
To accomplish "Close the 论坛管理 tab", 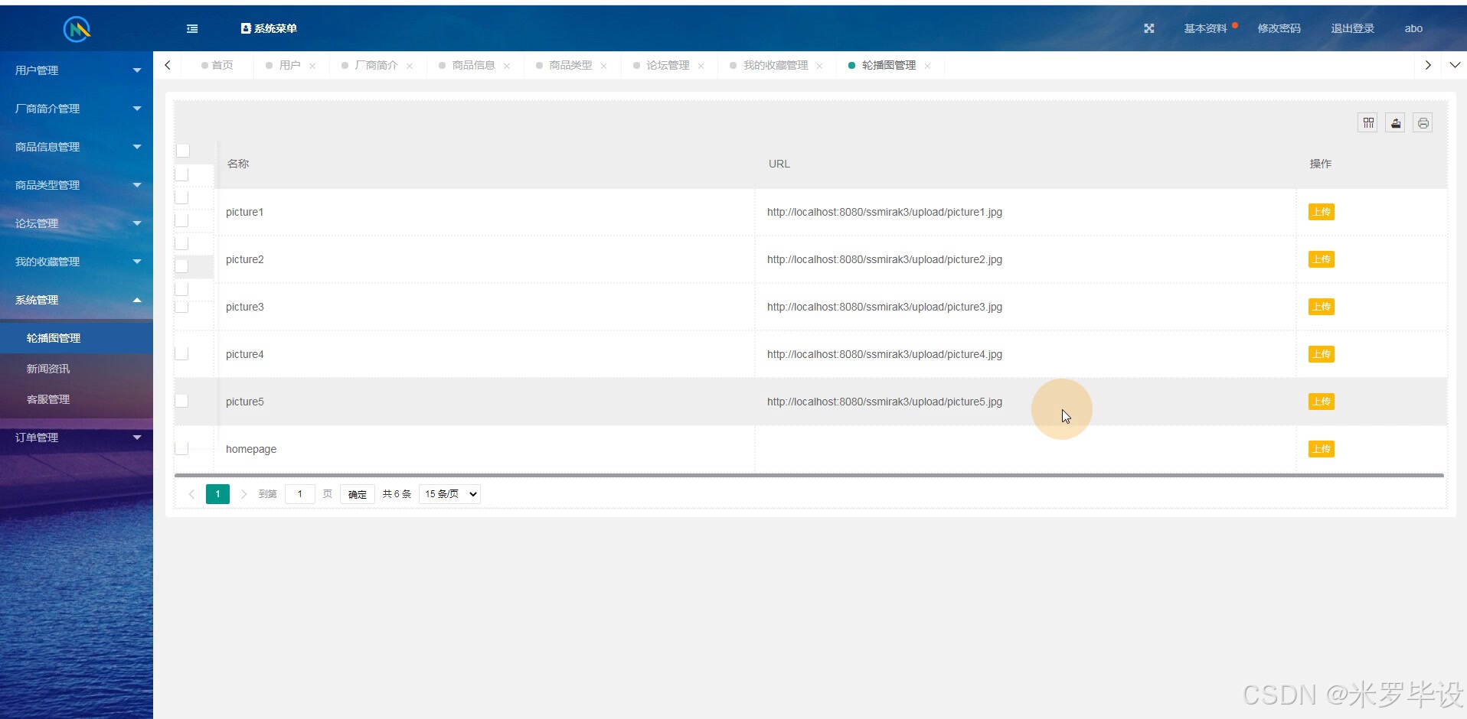I will point(701,66).
